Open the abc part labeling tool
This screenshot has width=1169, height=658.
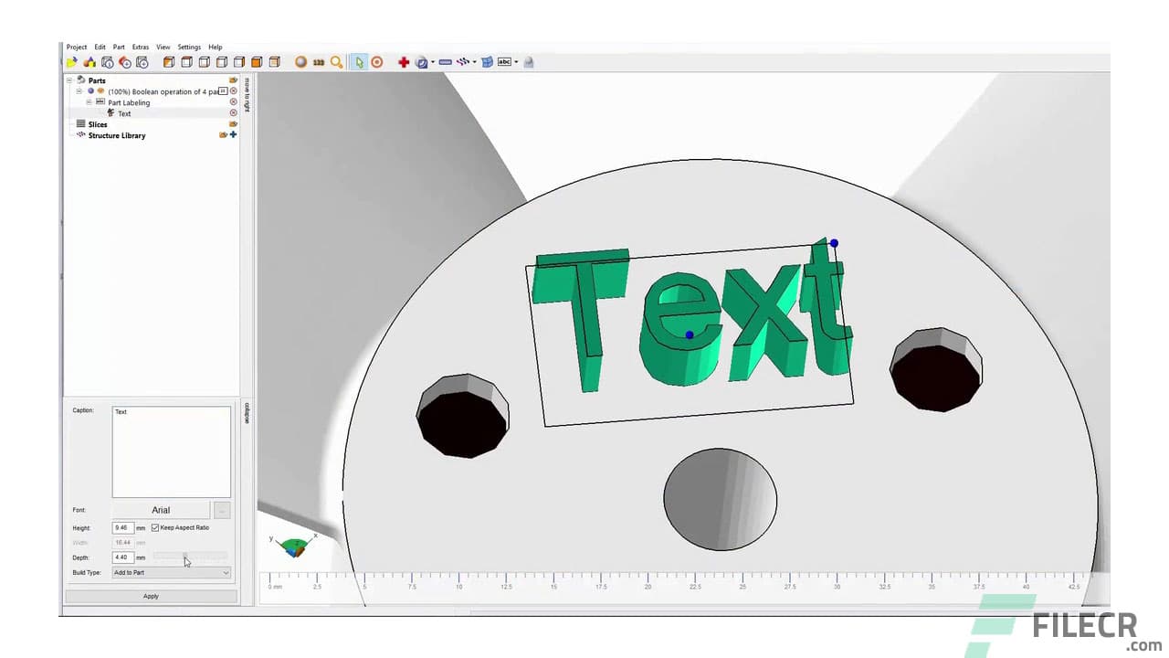pos(505,62)
